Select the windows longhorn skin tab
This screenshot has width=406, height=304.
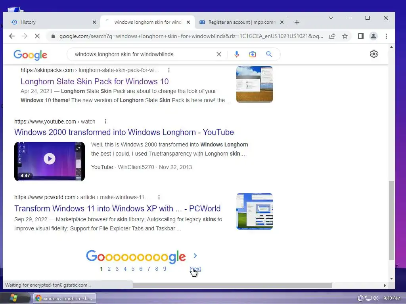tap(147, 22)
